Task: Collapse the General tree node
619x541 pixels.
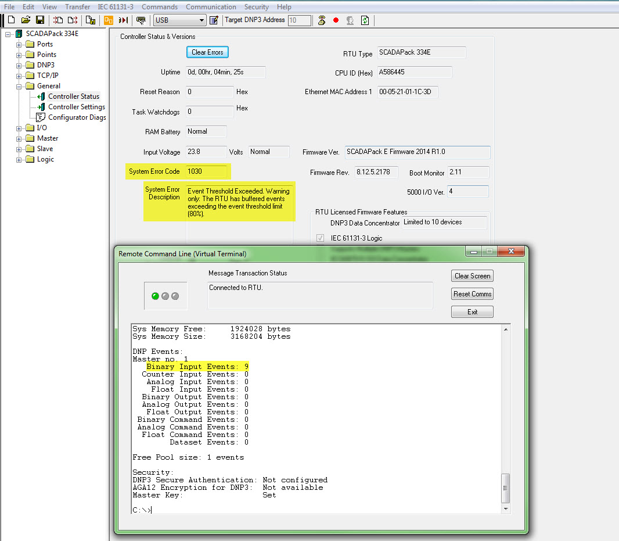Action: coord(19,87)
